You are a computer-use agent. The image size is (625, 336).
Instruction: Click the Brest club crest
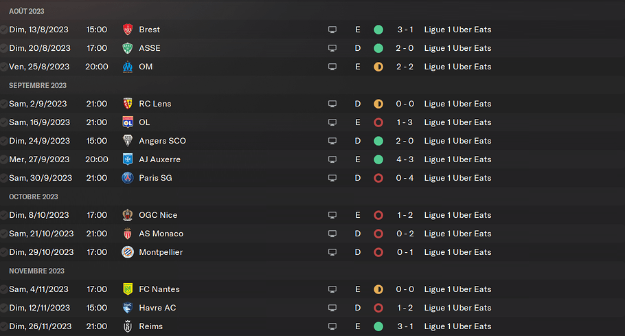click(x=127, y=30)
